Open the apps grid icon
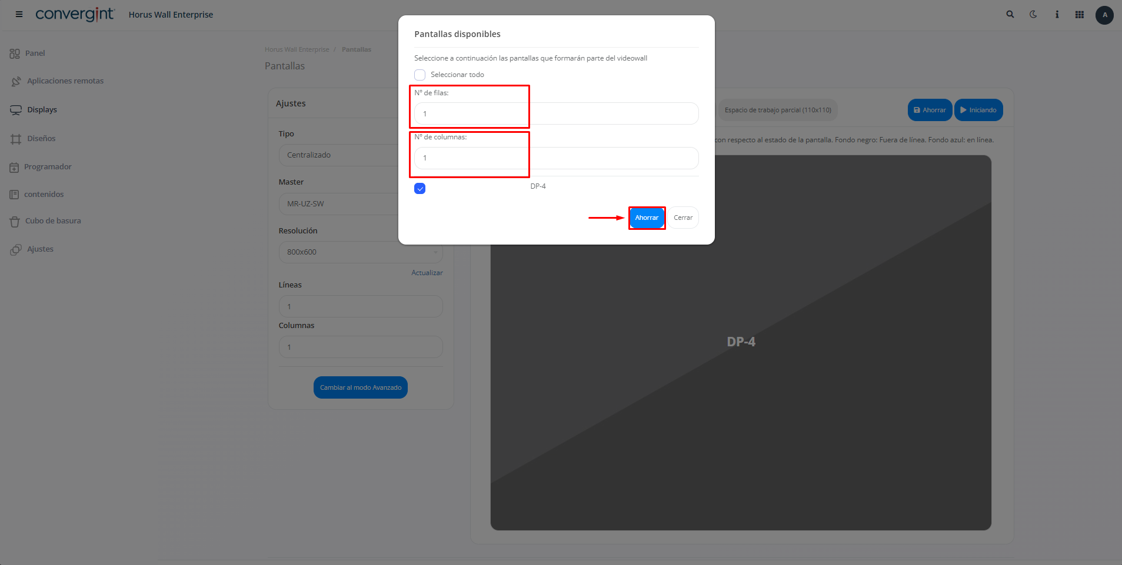 coord(1079,15)
